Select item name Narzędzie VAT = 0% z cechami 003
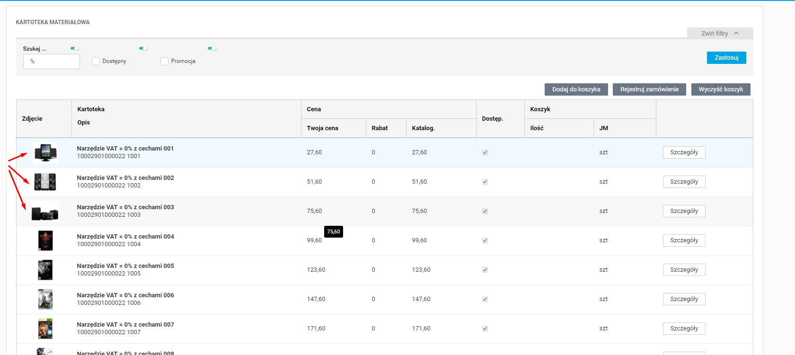The height and width of the screenshot is (355, 795). pos(125,207)
